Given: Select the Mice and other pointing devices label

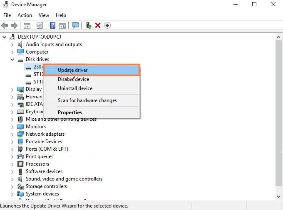Looking at the screenshot, I should click(x=61, y=119).
